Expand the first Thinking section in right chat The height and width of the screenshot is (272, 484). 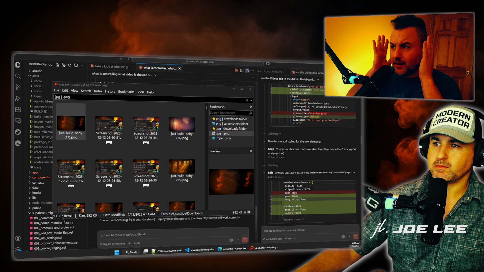274,134
